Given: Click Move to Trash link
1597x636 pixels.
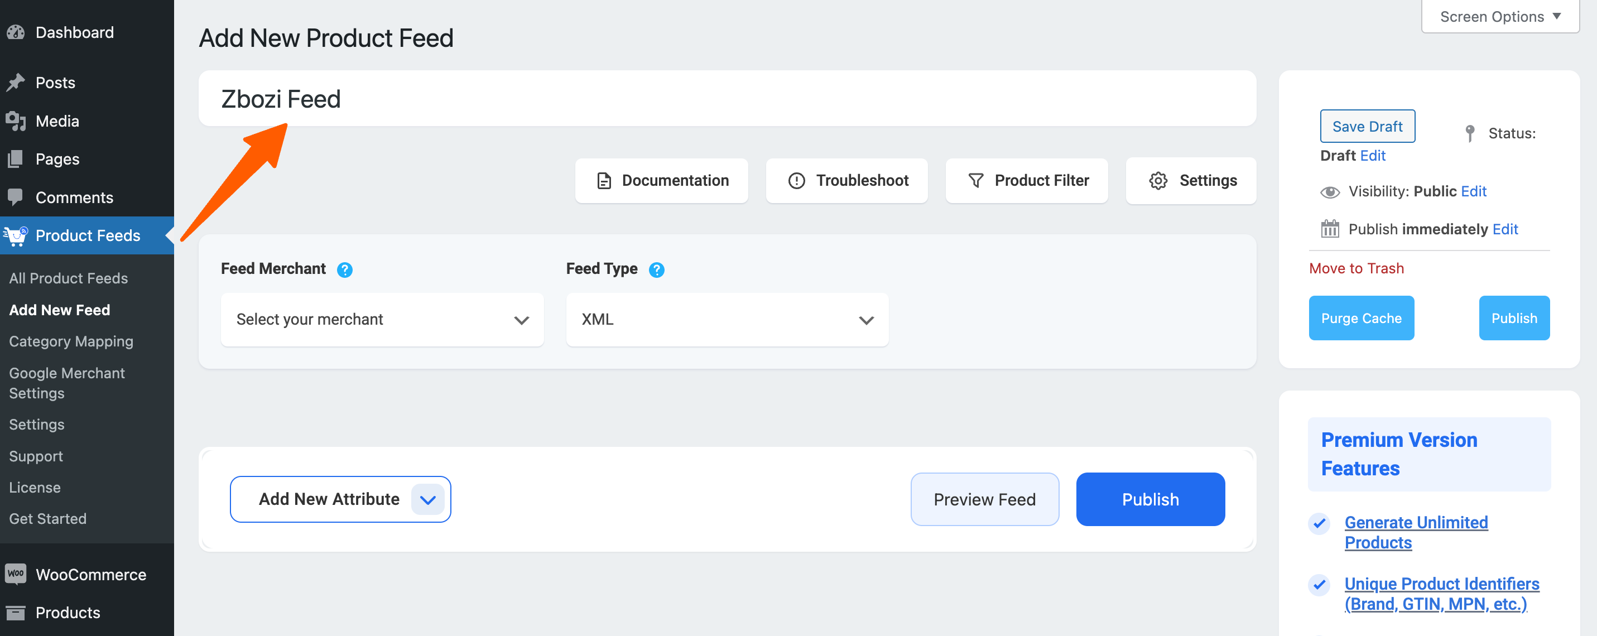Looking at the screenshot, I should [1356, 268].
